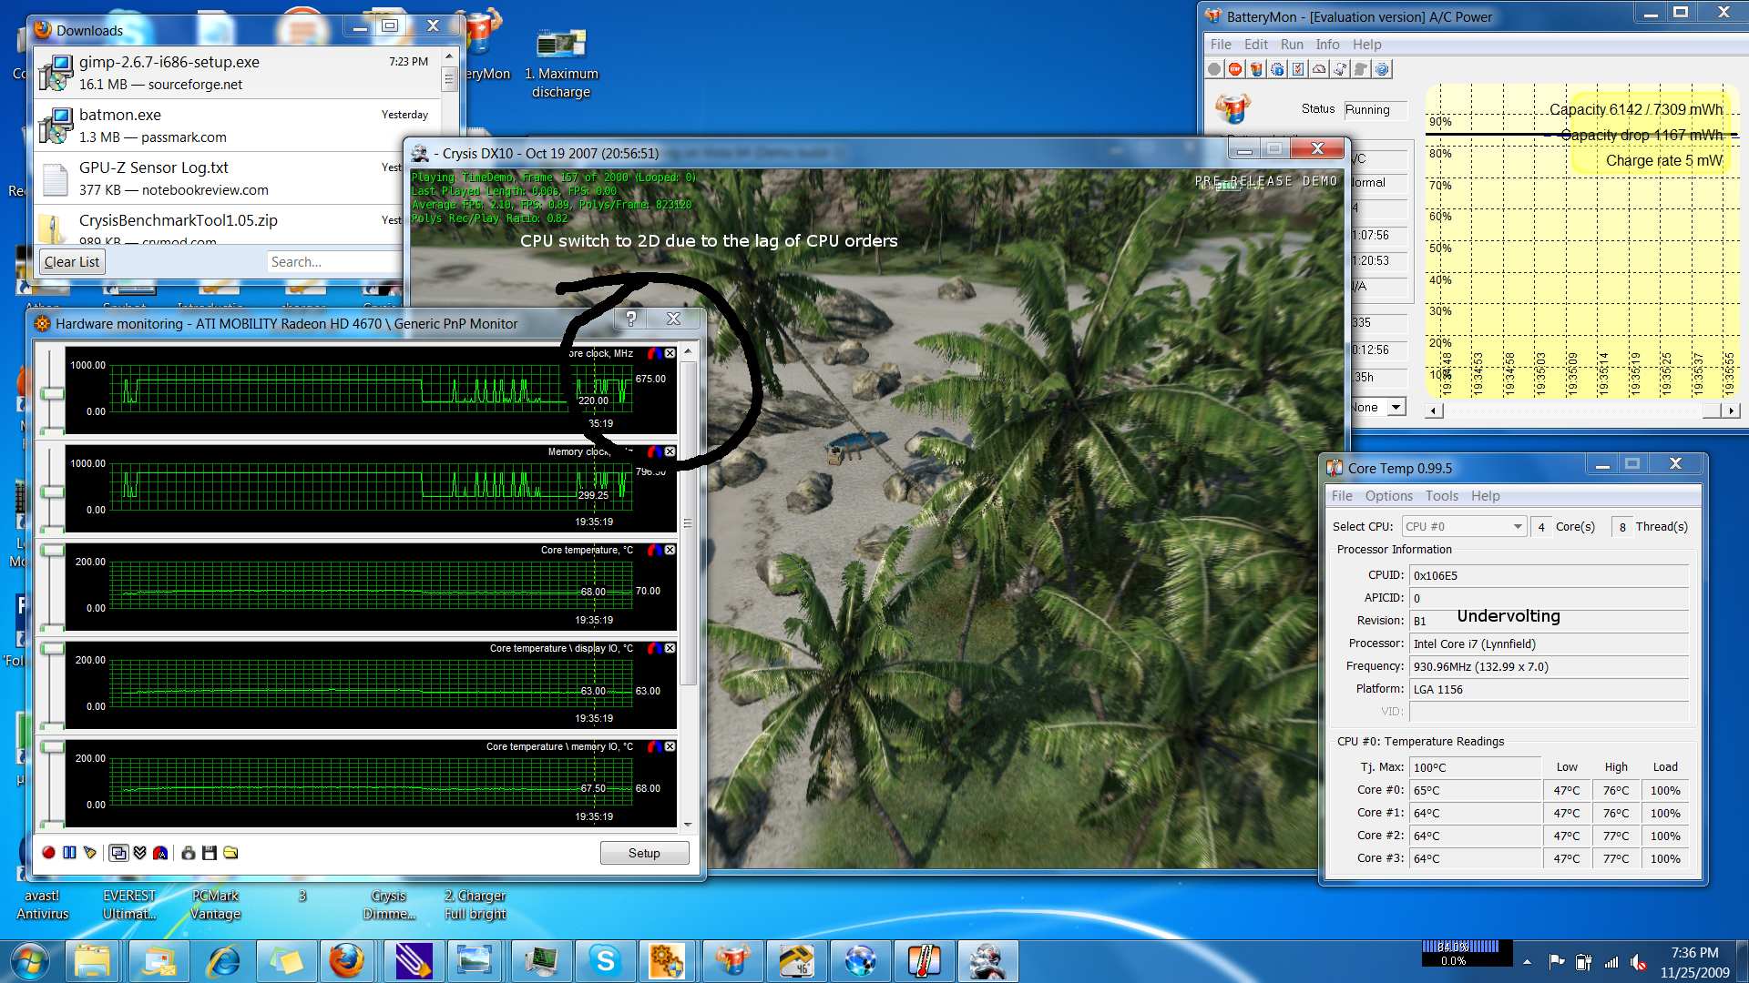Viewport: 1749px width, 983px height.
Task: Click the red record button in Hardware monitoring
Action: point(48,853)
